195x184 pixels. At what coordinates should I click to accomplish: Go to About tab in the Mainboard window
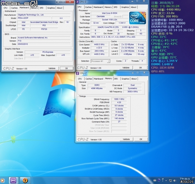click(x=60, y=8)
